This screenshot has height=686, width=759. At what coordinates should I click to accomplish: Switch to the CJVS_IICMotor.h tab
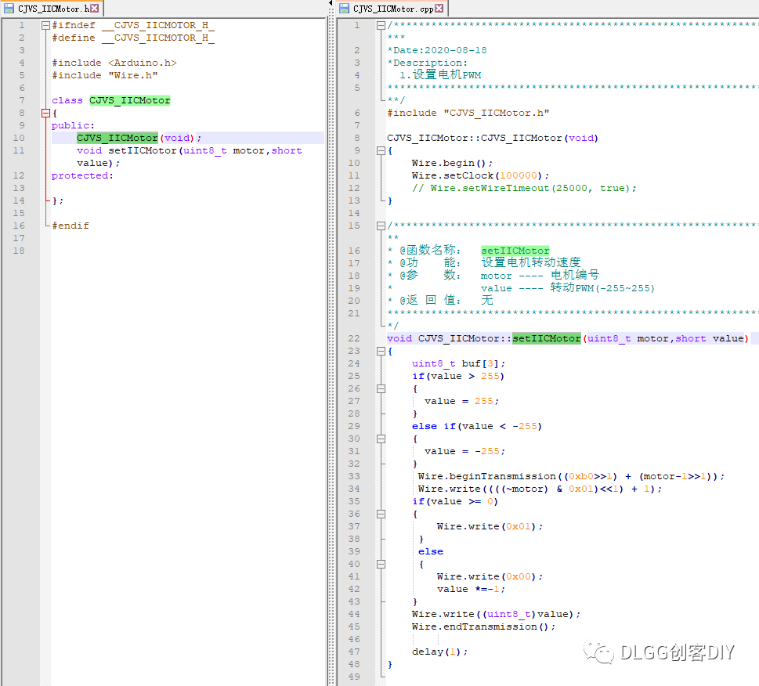point(53,9)
